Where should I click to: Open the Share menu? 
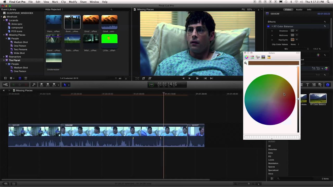click(x=83, y=2)
